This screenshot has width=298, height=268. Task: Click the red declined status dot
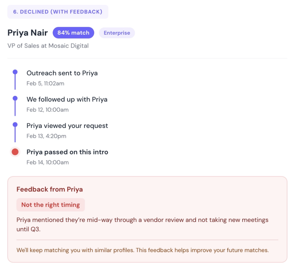[15, 152]
